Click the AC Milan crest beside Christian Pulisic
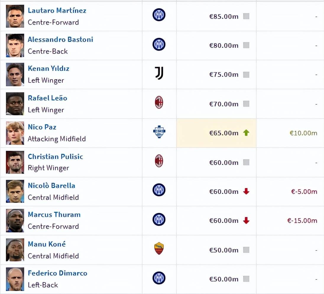The height and width of the screenshot is (294, 324). click(x=159, y=161)
